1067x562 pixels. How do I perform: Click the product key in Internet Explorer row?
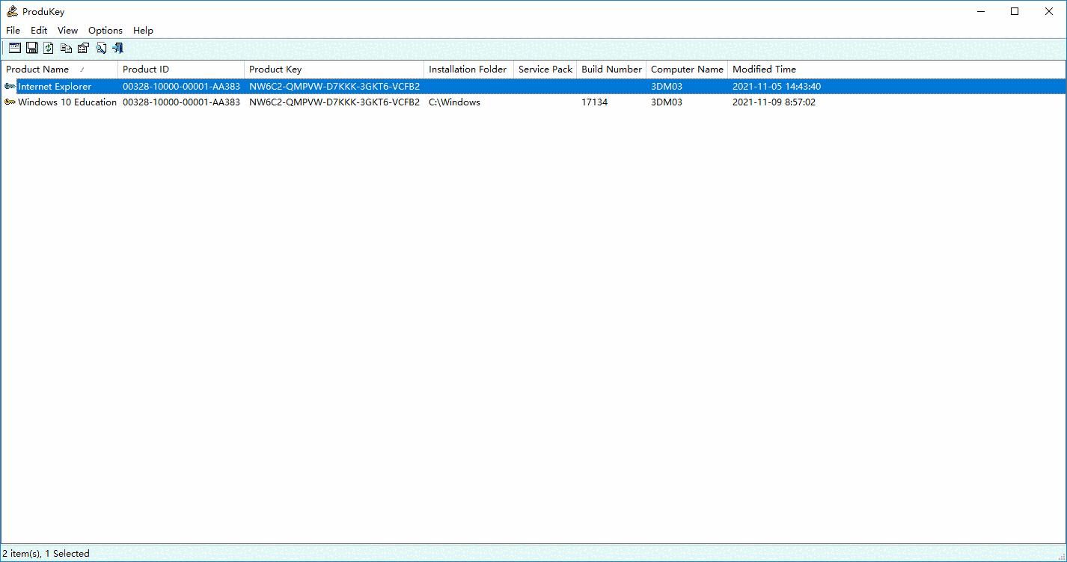[x=334, y=87]
